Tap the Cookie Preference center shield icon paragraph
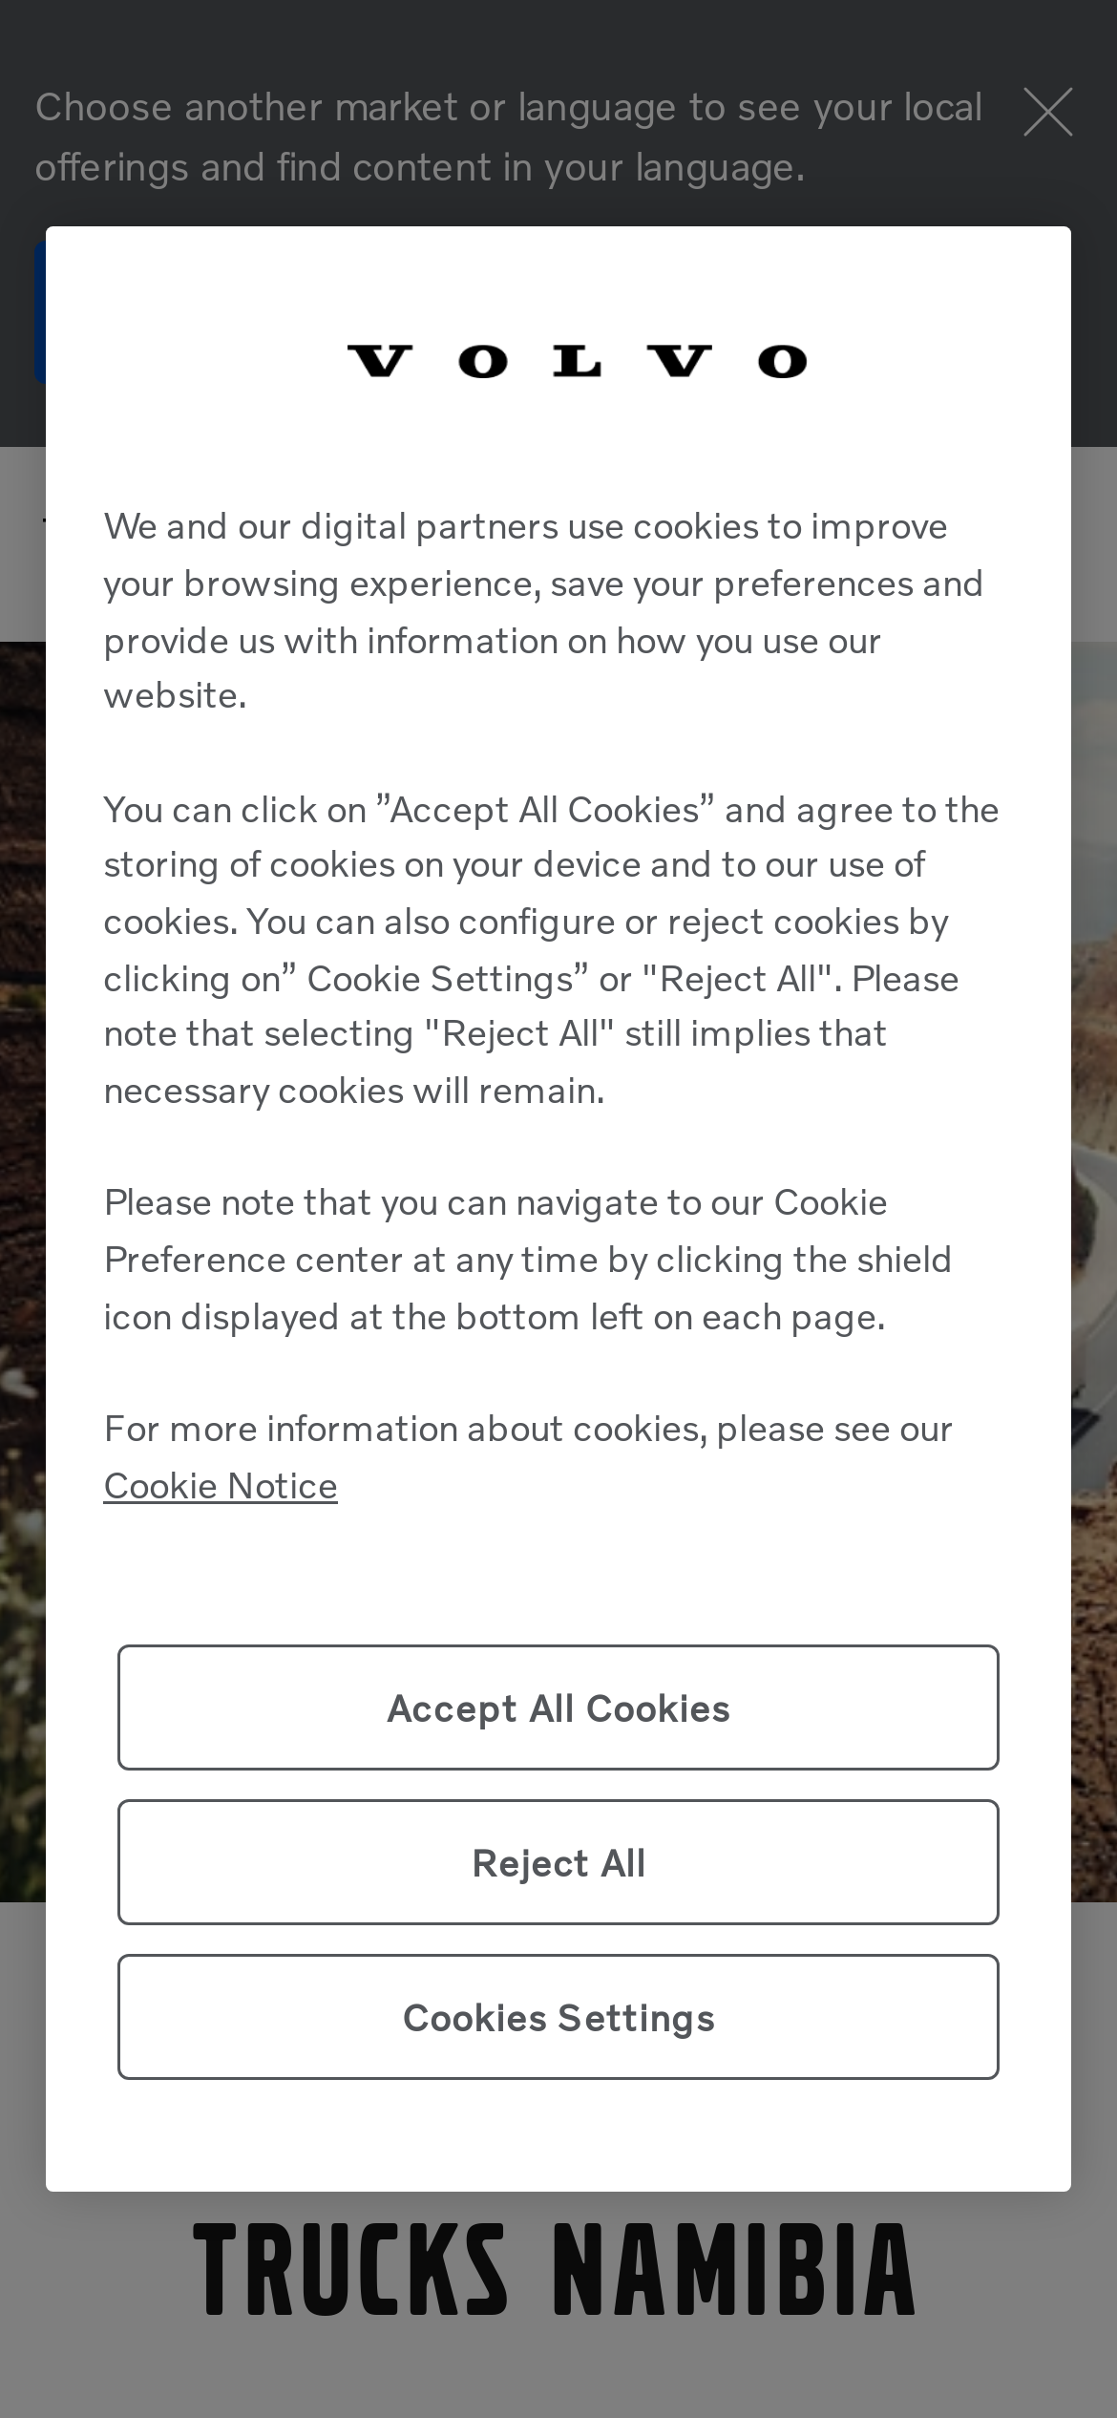The image size is (1117, 2418). (x=528, y=1260)
